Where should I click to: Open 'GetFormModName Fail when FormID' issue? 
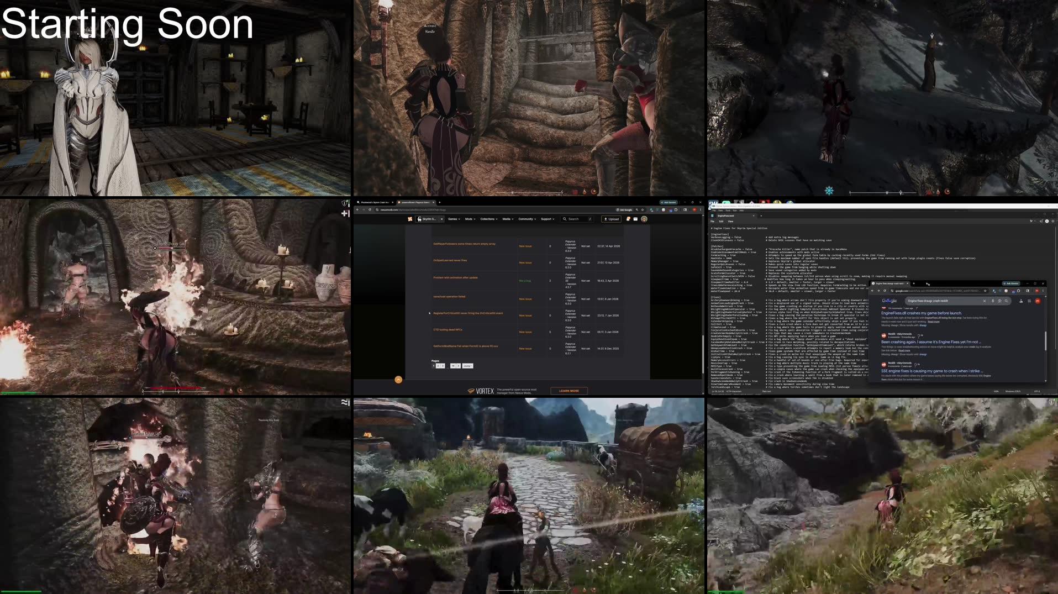click(465, 346)
